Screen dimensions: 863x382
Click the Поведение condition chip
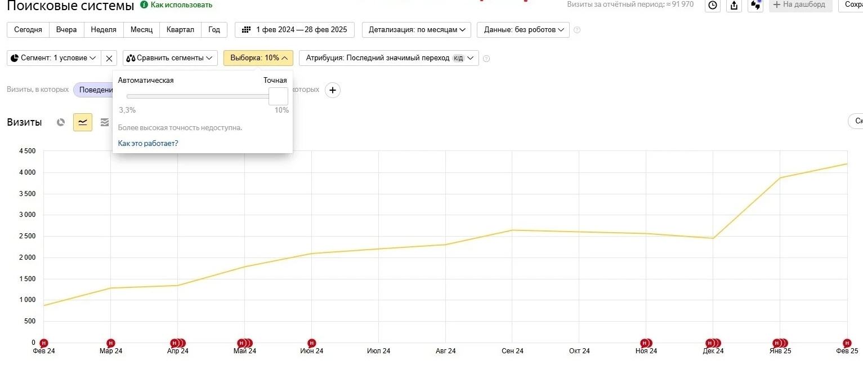coord(93,90)
